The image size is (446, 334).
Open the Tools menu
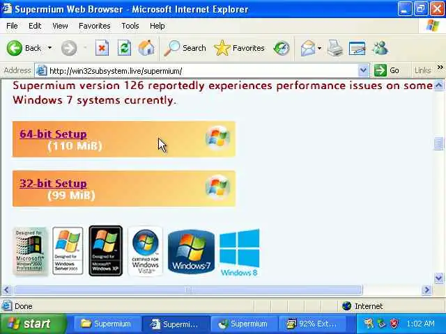[130, 26]
